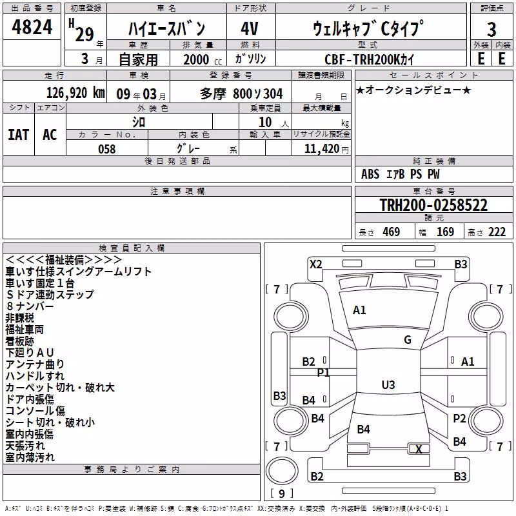
Task: Click the X mark on rear tail lamp
Action: [419, 449]
